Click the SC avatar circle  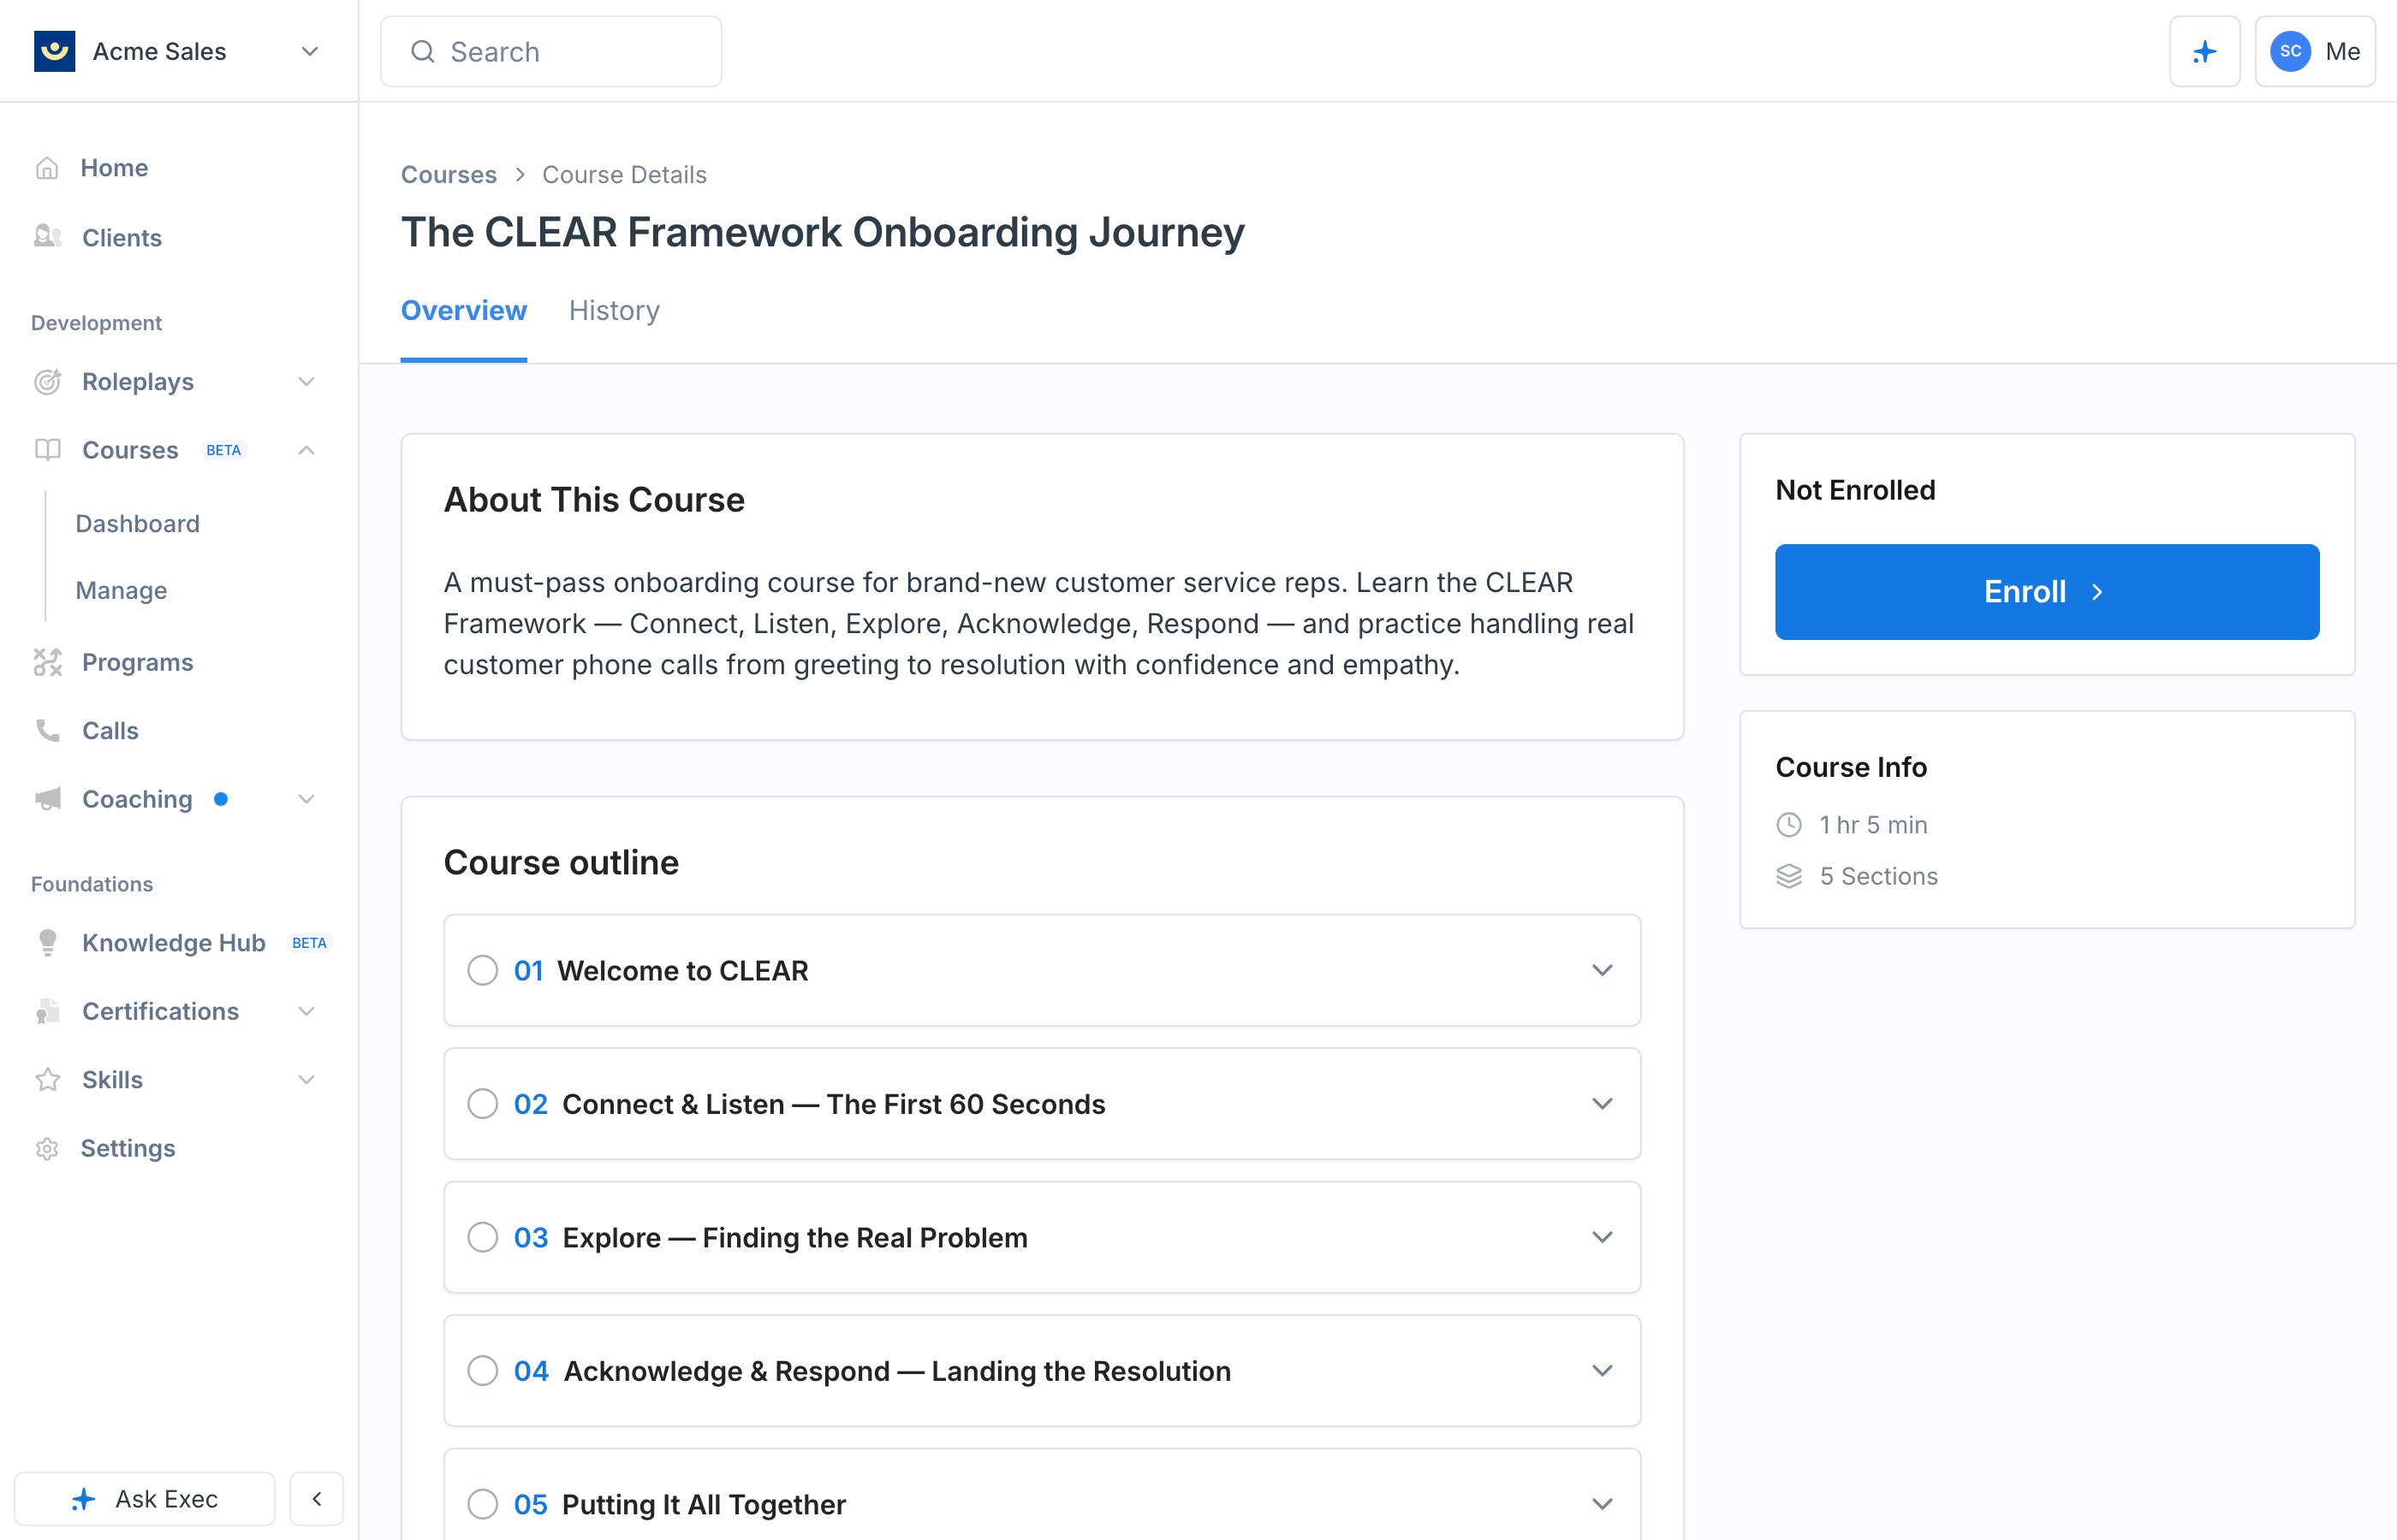pyautogui.click(x=2290, y=51)
